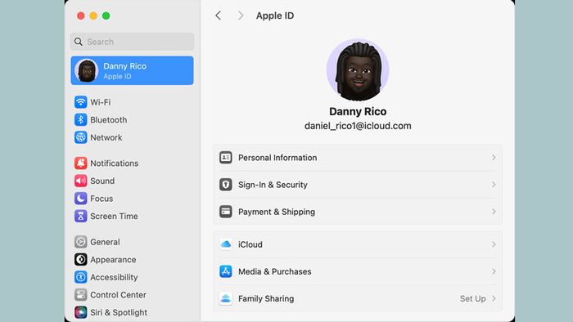Click the General label in sidebar
This screenshot has height=322, width=573.
[105, 242]
